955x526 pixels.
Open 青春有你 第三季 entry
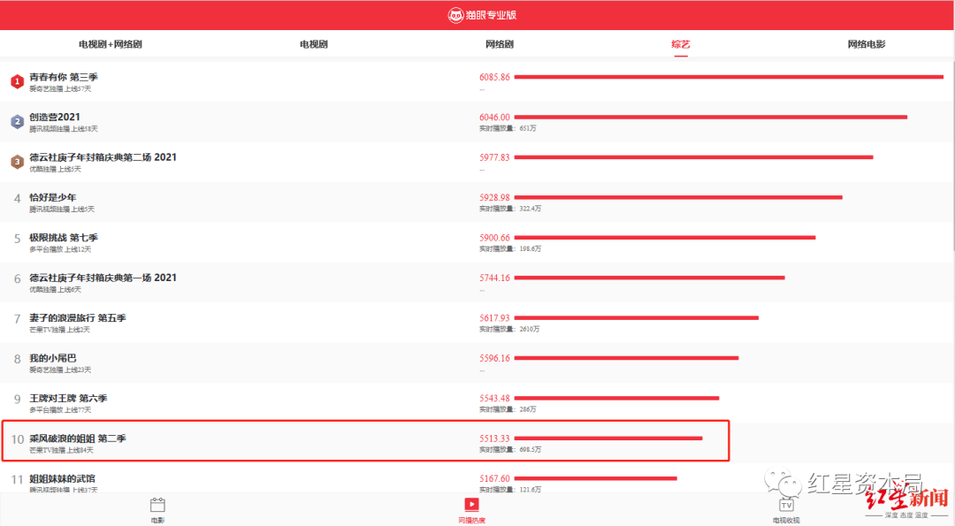coord(64,77)
